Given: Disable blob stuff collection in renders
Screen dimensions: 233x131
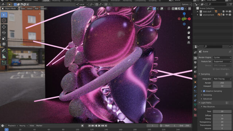Looking at the screenshot, I should point(230,11).
